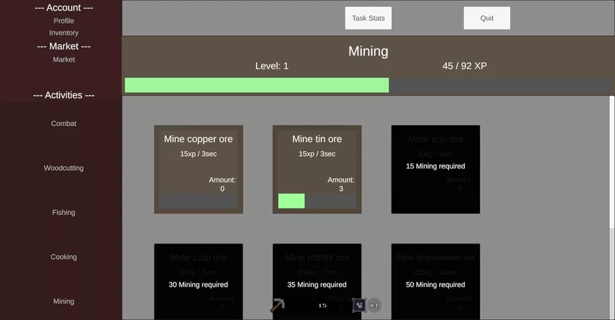Switch to Combat activity
This screenshot has height=320, width=615.
(64, 124)
